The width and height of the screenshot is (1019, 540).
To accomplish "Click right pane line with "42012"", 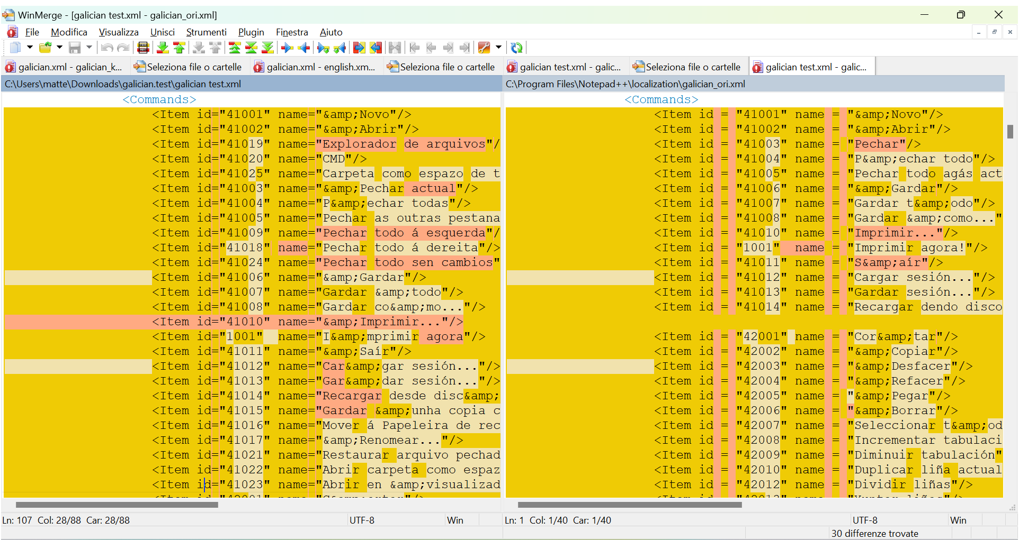I will click(754, 484).
